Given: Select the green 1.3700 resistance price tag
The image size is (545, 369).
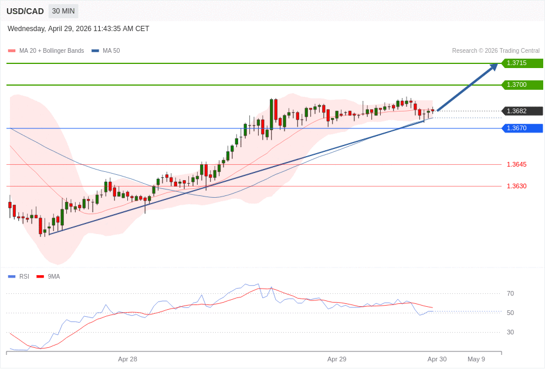Looking at the screenshot, I should tap(522, 85).
